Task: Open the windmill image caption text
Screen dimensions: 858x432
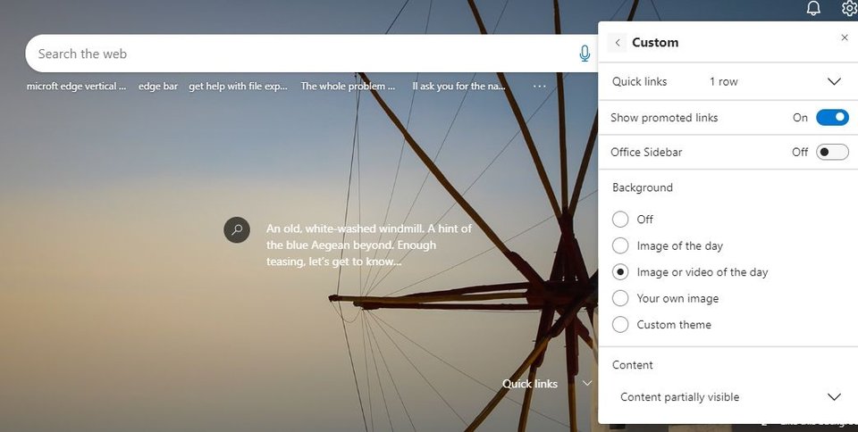Action: pyautogui.click(x=369, y=245)
